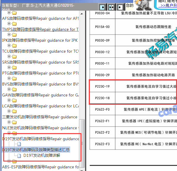The image size is (177, 171).
Task: Click the expand-panel right arrow toolbar icon
Action: (102, 7)
